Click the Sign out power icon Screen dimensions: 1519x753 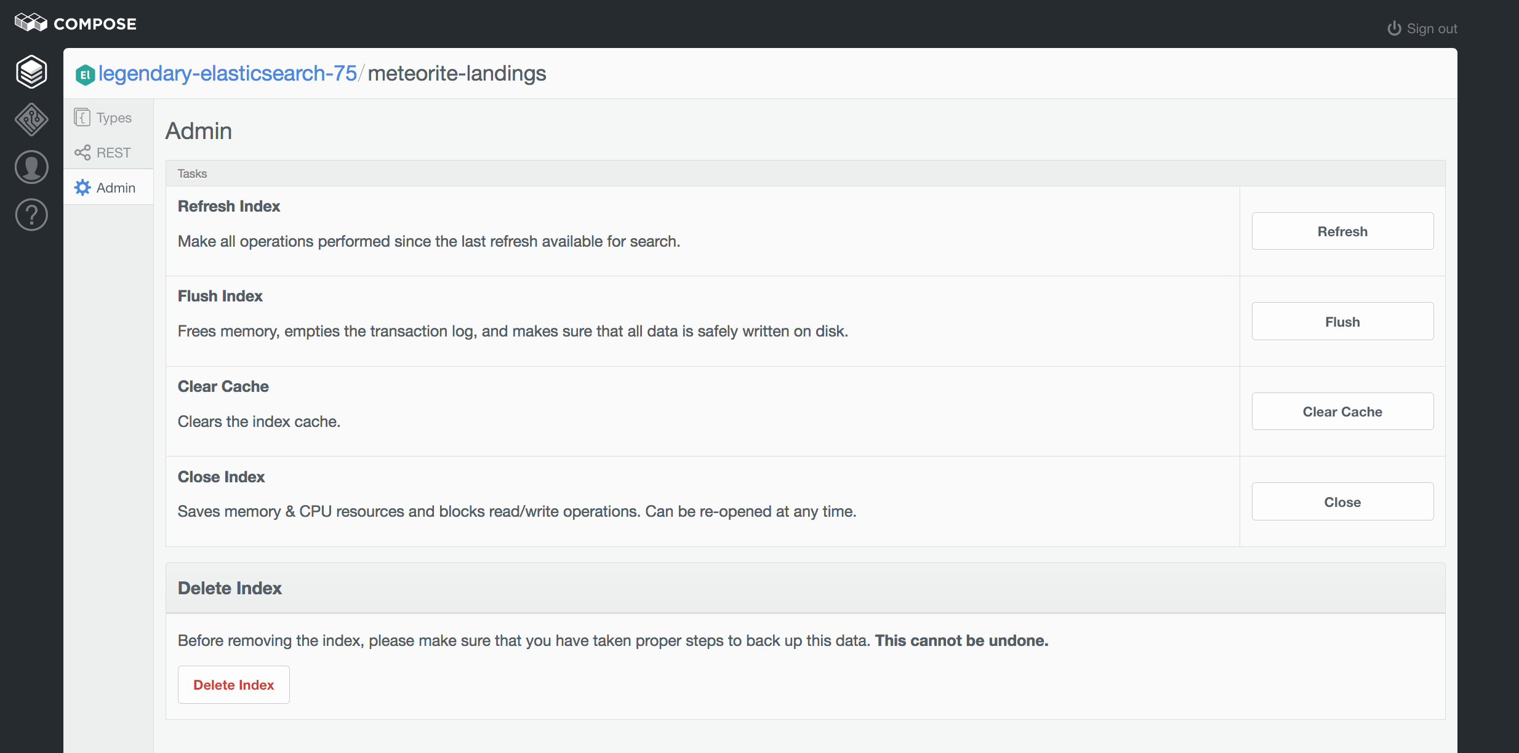[1394, 29]
